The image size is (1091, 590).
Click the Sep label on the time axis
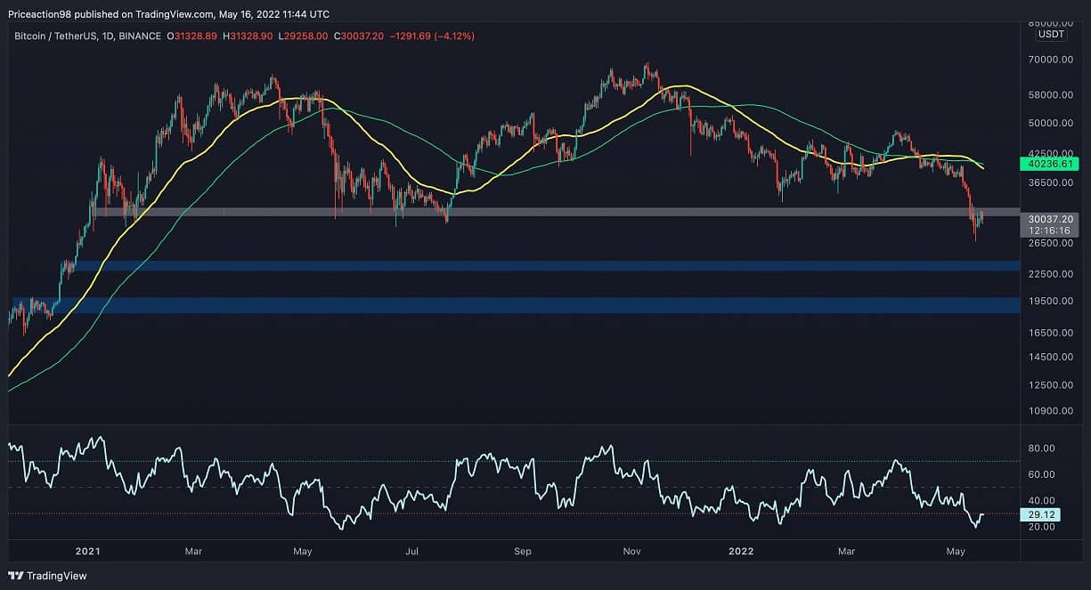point(523,552)
